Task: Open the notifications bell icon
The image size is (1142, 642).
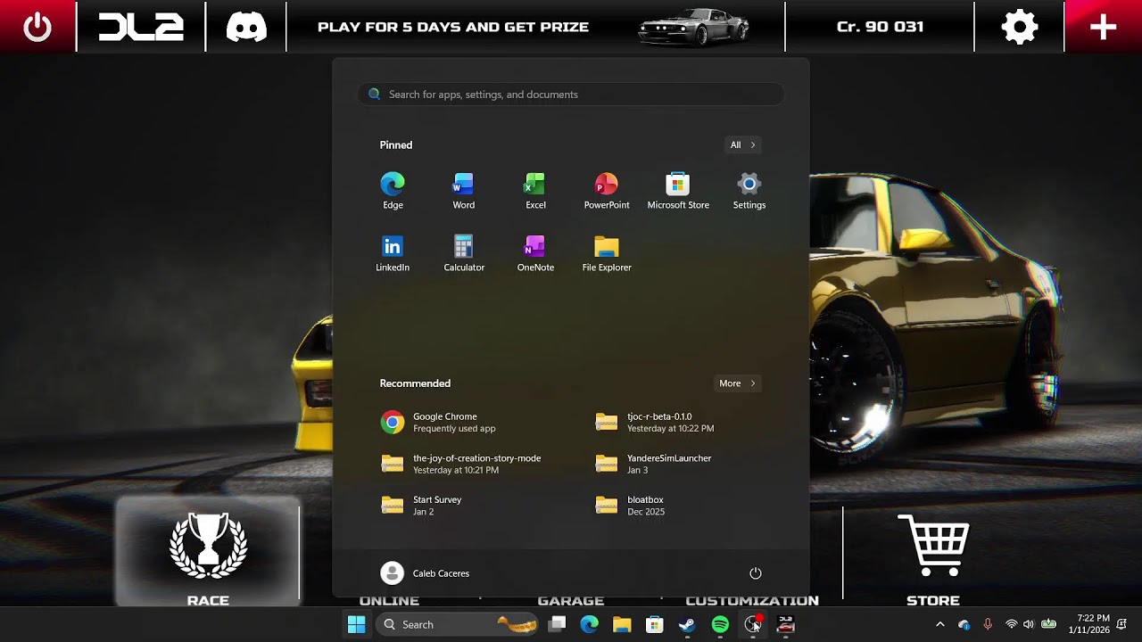Action: (1121, 624)
